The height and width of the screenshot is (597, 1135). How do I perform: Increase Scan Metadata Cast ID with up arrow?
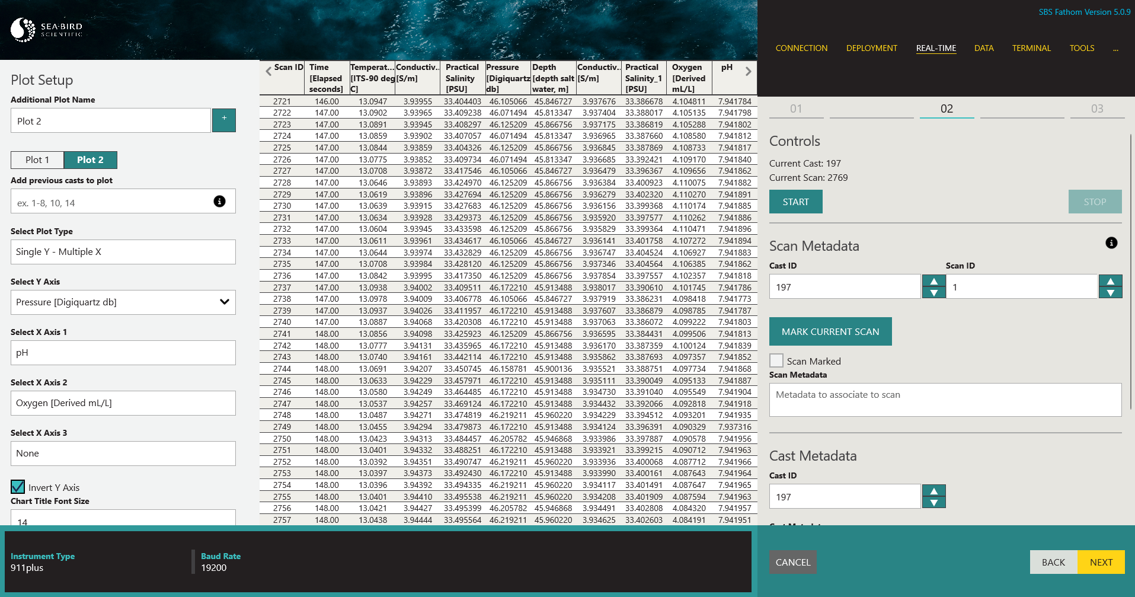click(934, 281)
